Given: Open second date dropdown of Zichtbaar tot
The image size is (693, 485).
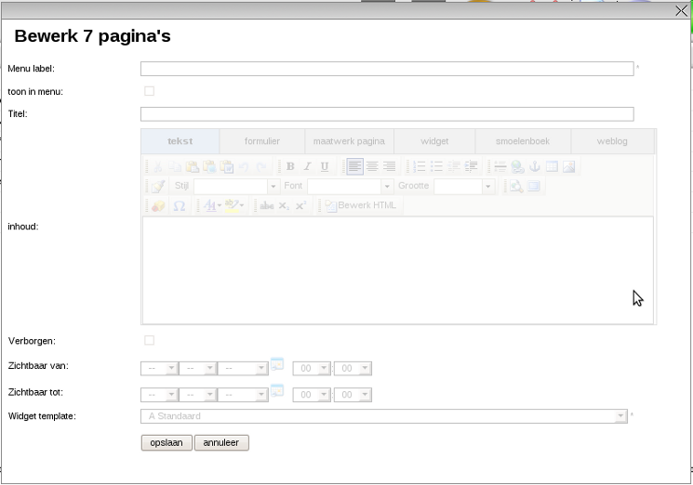Looking at the screenshot, I should click(x=197, y=395).
